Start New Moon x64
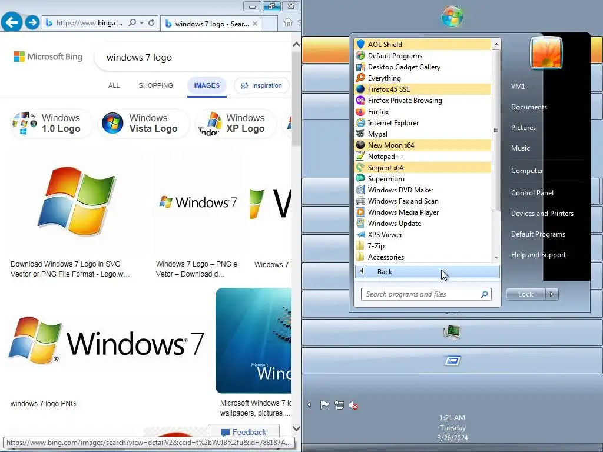 point(423,145)
